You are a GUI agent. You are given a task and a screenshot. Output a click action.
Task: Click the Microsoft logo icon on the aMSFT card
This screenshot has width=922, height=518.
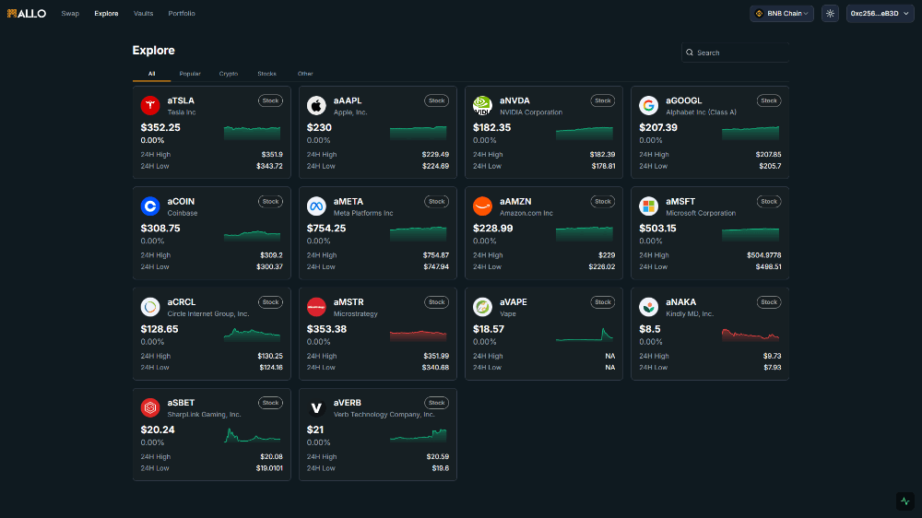tap(648, 206)
